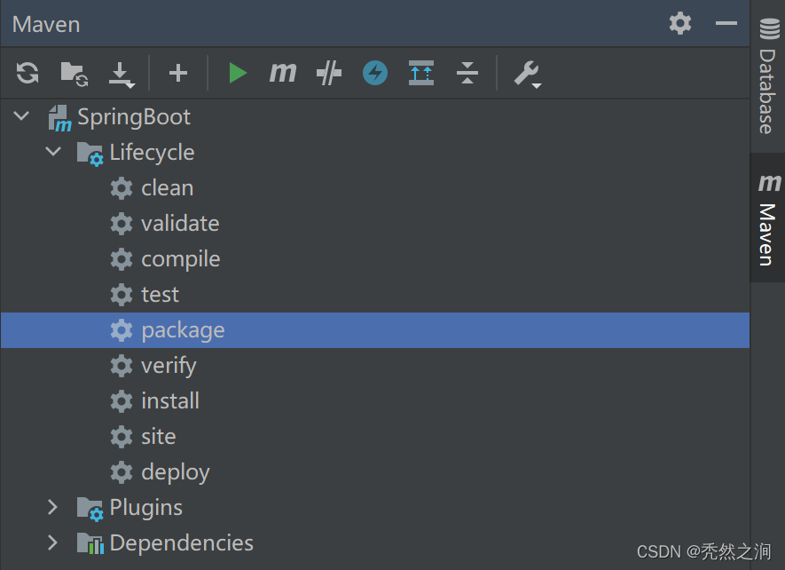785x570 pixels.
Task: Execute Maven goal using m icon
Action: (283, 73)
